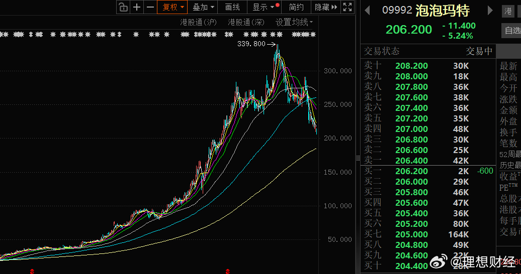Click the 港 market tag button
The height and width of the screenshot is (274, 521).
[x=508, y=11]
